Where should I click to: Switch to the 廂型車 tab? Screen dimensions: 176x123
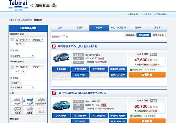(x=138, y=27)
